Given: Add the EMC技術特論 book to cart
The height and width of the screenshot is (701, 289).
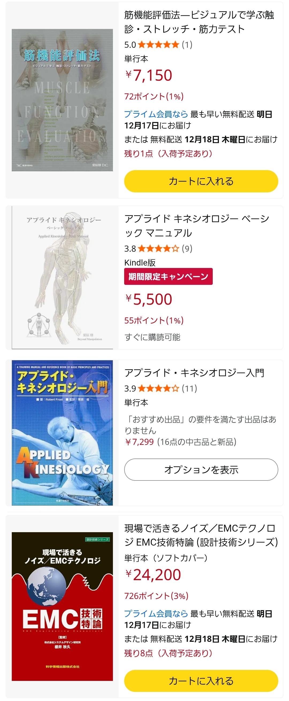Looking at the screenshot, I should [x=201, y=681].
